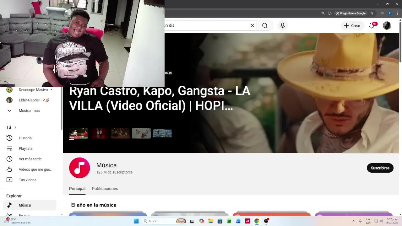Clear the YouTube search box text
This screenshot has height=226, width=402.
252,25
